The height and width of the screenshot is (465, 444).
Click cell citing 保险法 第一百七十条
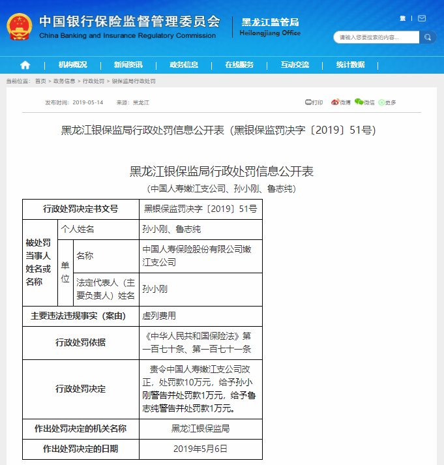tap(201, 343)
